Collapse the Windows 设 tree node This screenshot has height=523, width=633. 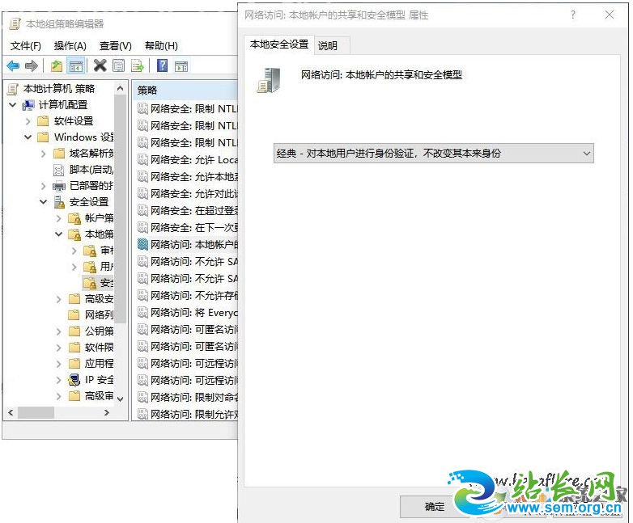[28, 137]
